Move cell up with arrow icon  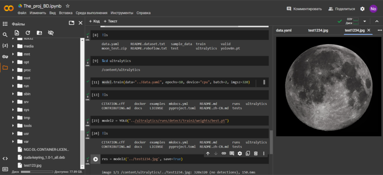point(208,154)
